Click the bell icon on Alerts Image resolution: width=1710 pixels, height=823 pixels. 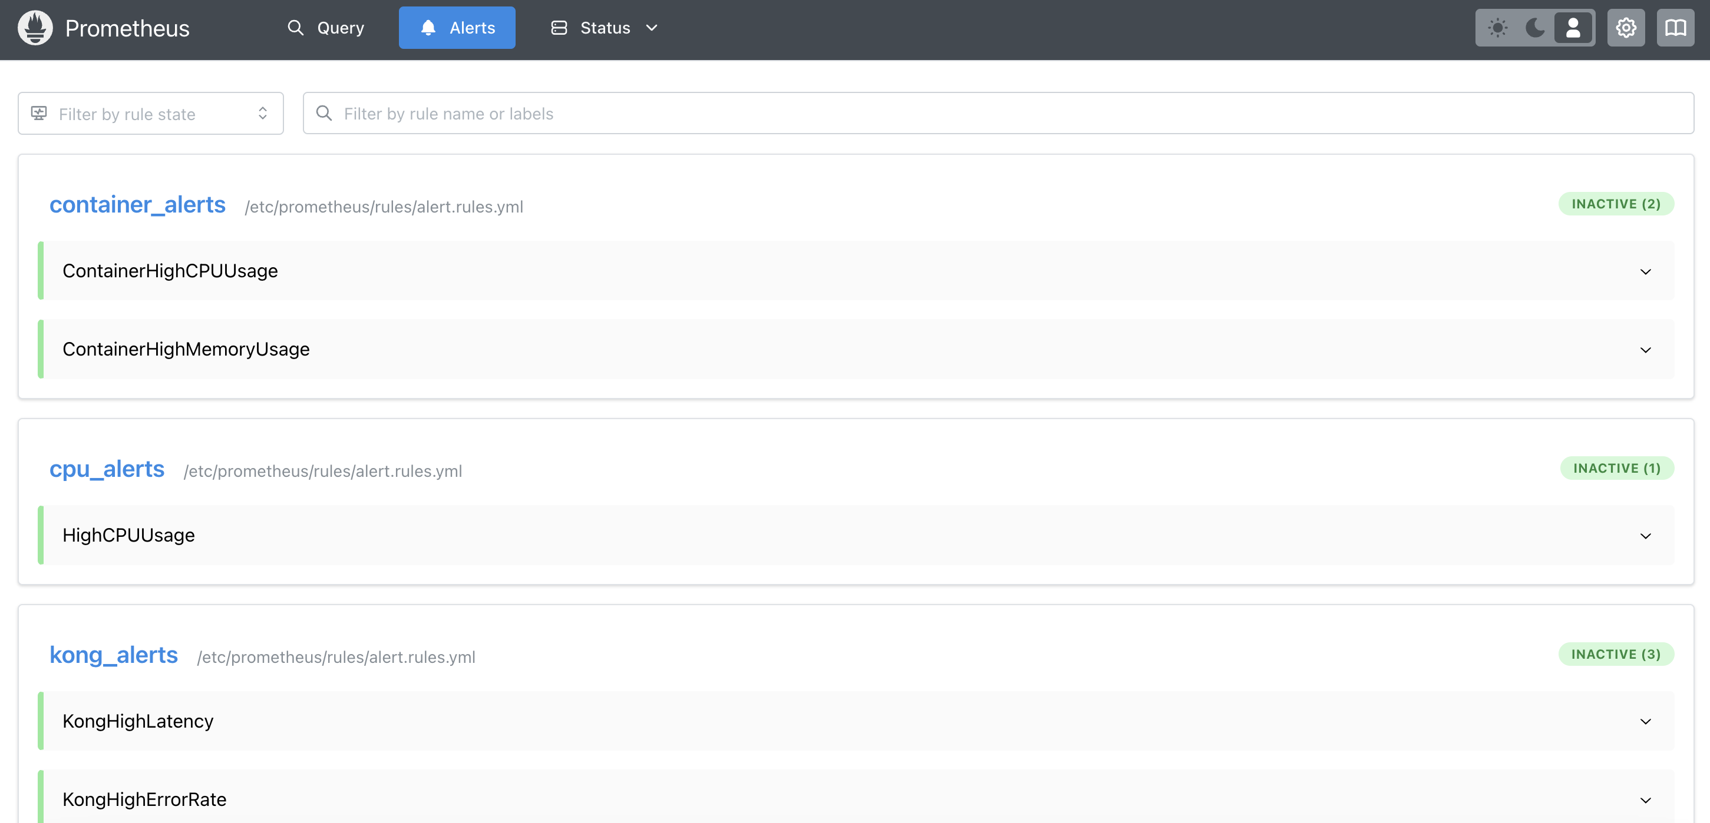(428, 28)
